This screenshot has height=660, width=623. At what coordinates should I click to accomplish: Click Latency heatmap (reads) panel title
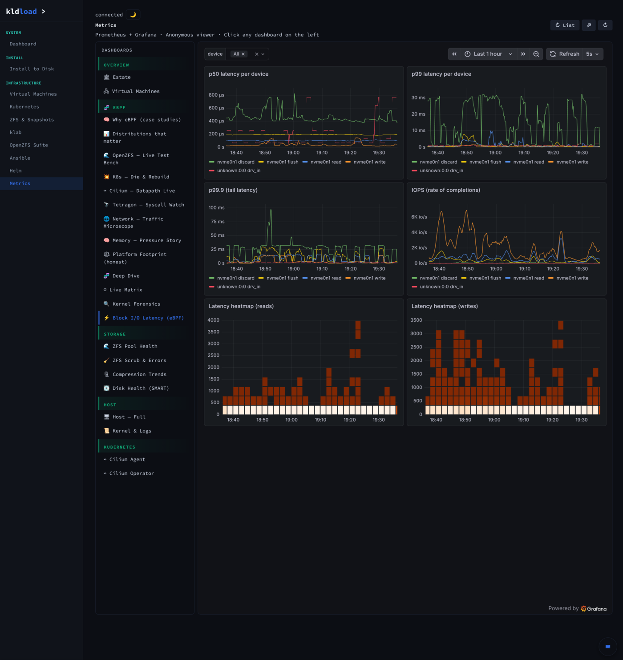coord(241,306)
